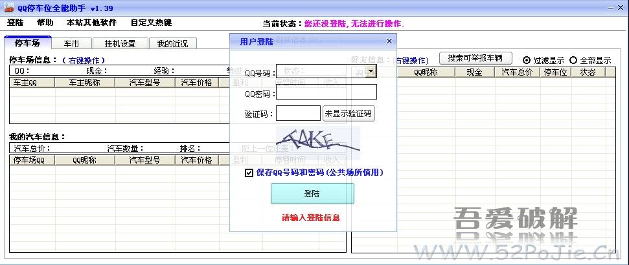Click QQ昵称 header in 好友信息 table

[x=426, y=72]
